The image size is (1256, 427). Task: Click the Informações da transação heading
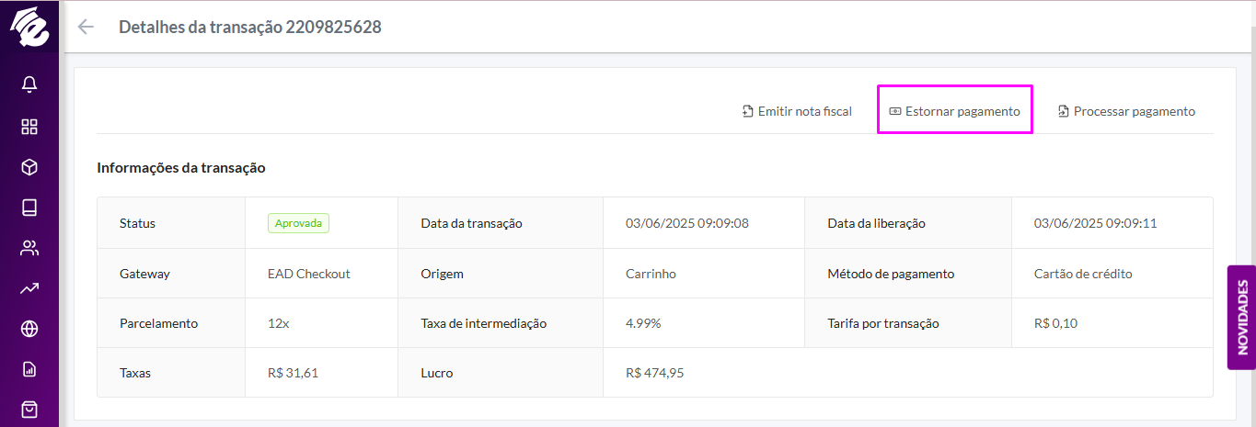181,168
